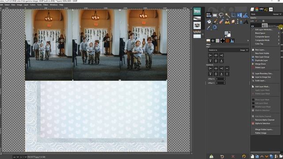Screen dimensions: 283x159
Task: Click Delete tool preset red X icon
Action: [233, 156]
